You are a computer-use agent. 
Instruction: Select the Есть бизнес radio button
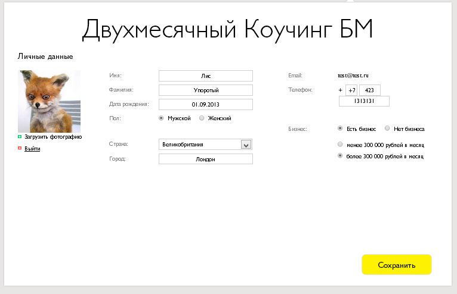340,128
